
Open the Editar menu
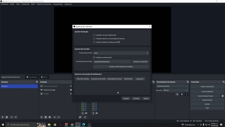point(12,4)
